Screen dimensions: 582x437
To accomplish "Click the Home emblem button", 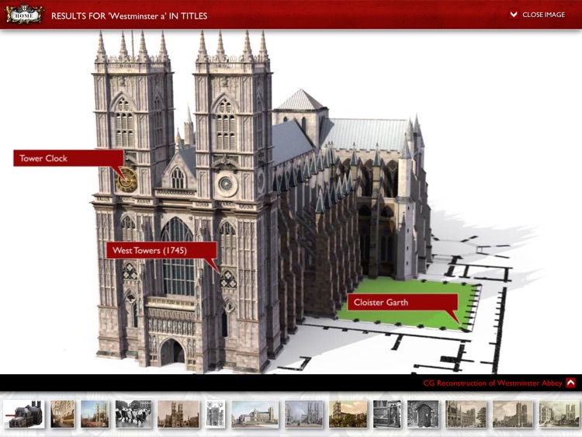I will pos(25,15).
